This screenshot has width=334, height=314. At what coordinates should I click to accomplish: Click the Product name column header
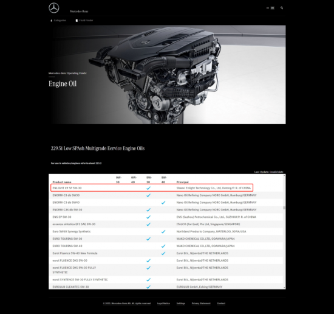[62, 182]
